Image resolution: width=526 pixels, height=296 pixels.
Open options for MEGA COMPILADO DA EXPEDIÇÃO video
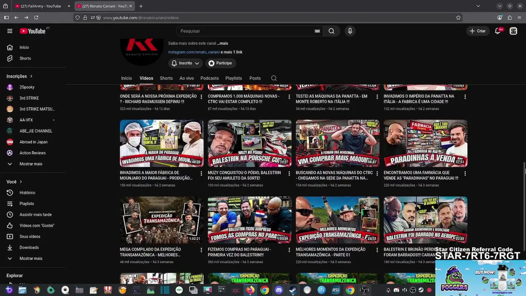(x=201, y=250)
